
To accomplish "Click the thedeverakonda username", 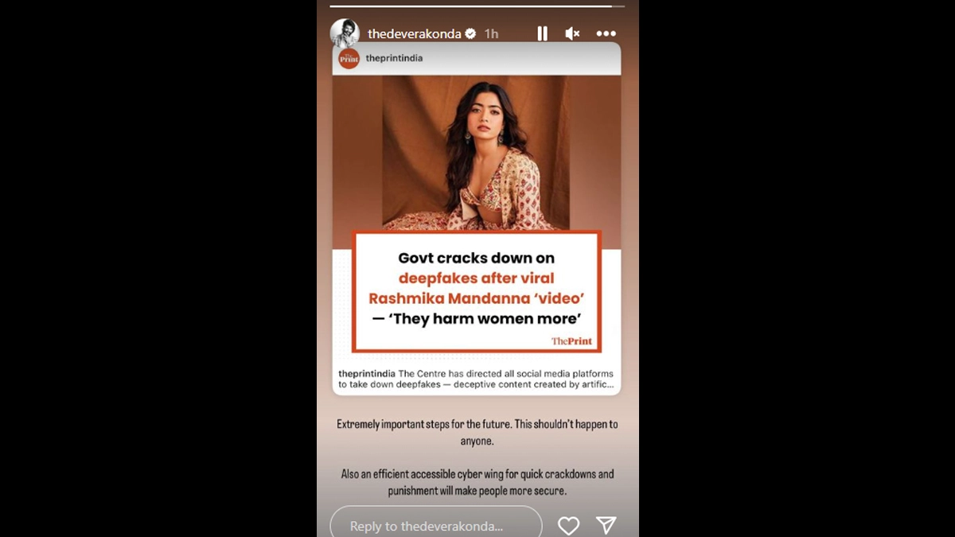I will [x=413, y=33].
